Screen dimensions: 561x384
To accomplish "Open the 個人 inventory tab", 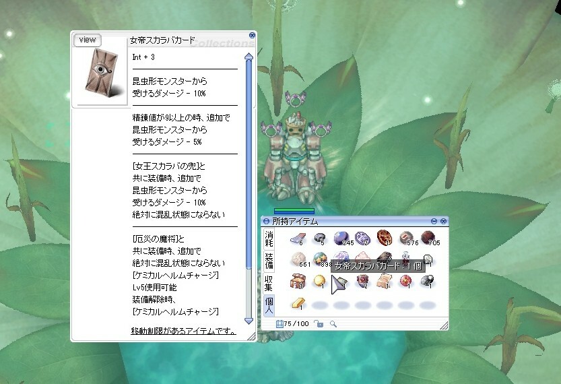I will click(269, 305).
